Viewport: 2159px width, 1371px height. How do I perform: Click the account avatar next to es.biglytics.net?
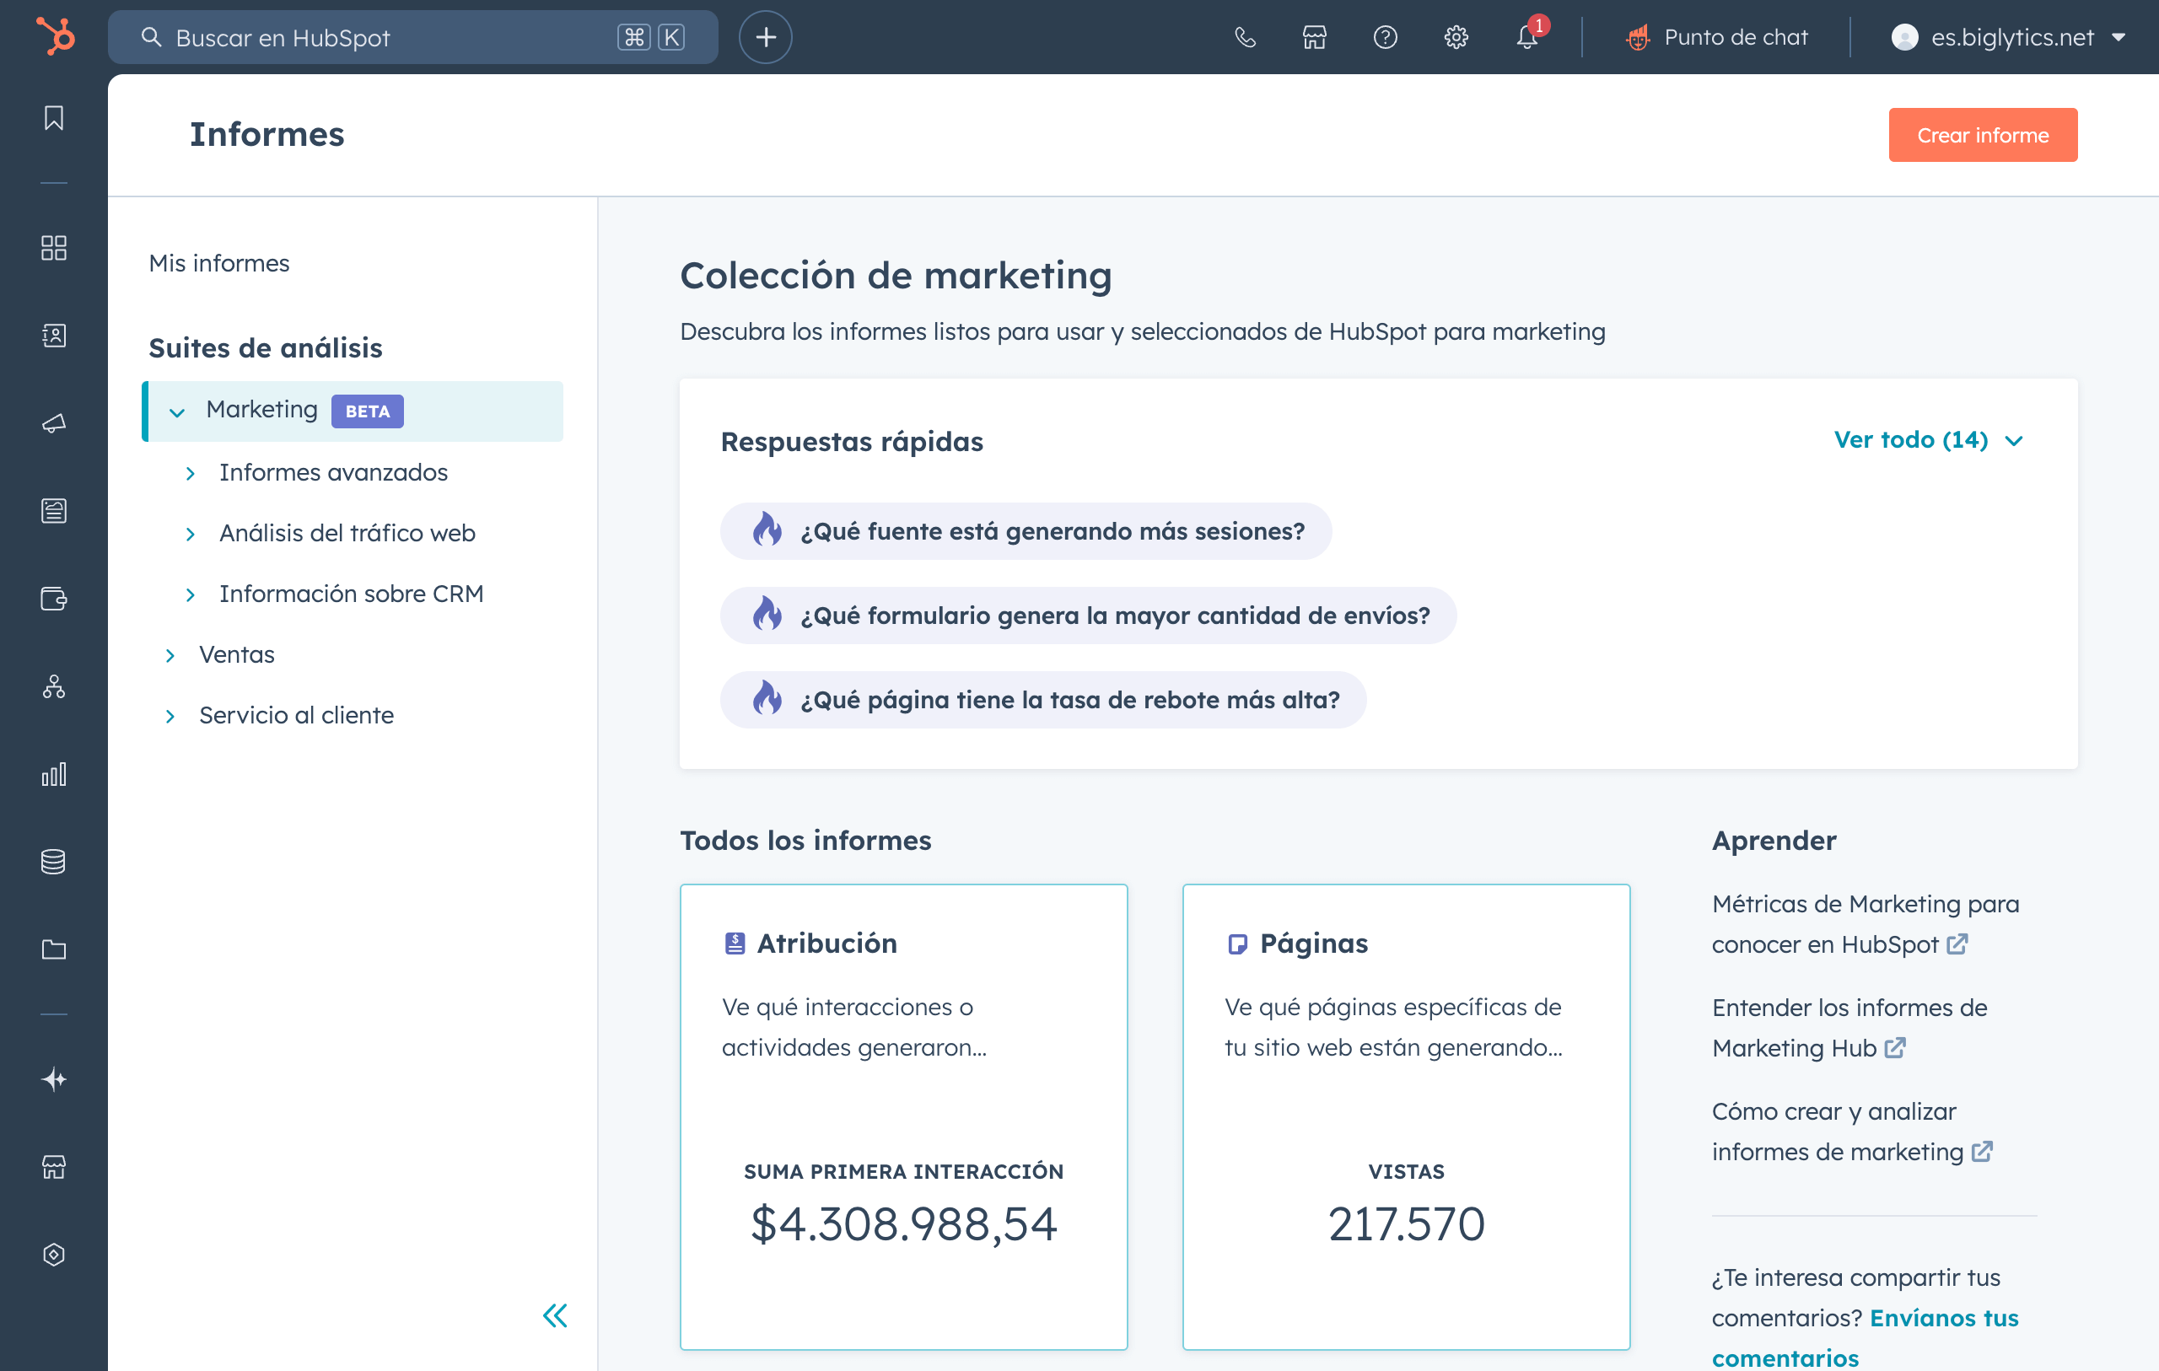click(1904, 37)
